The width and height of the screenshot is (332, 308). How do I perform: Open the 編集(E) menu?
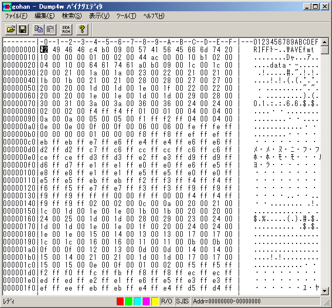tap(45, 16)
